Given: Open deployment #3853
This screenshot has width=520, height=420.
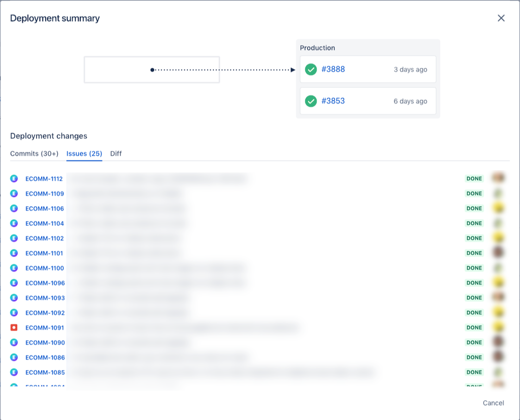Looking at the screenshot, I should click(x=334, y=101).
